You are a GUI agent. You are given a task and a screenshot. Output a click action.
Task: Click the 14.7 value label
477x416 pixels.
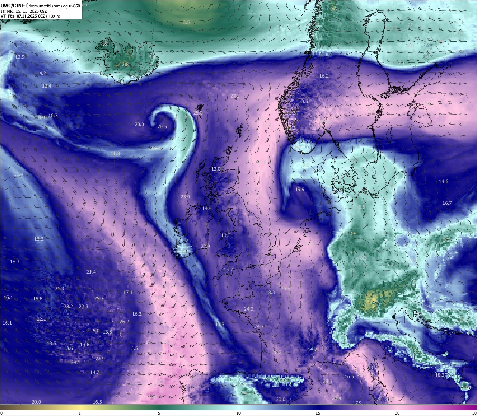click(x=95, y=373)
